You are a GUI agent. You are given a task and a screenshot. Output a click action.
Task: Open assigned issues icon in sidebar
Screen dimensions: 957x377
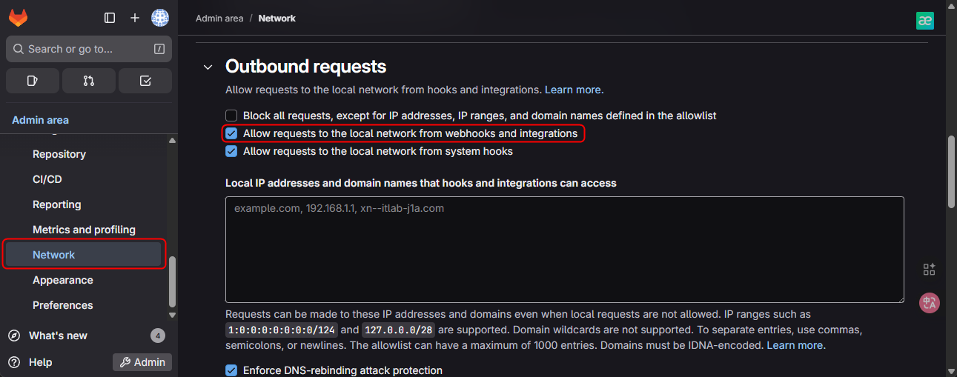click(33, 81)
